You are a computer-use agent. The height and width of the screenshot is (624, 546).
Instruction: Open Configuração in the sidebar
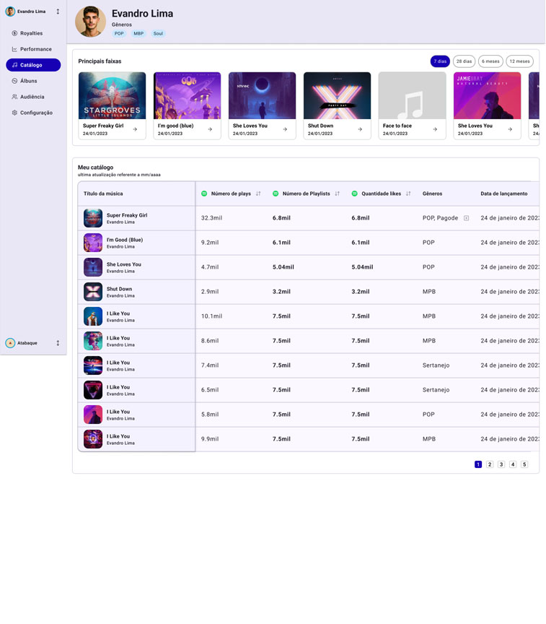point(32,113)
